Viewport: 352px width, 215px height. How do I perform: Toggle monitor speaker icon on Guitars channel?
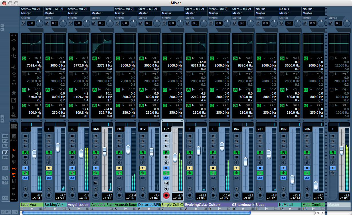[213, 189]
